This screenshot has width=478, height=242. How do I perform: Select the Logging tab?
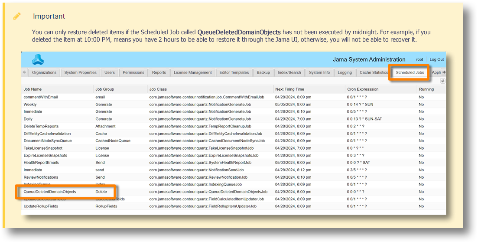pyautogui.click(x=345, y=72)
